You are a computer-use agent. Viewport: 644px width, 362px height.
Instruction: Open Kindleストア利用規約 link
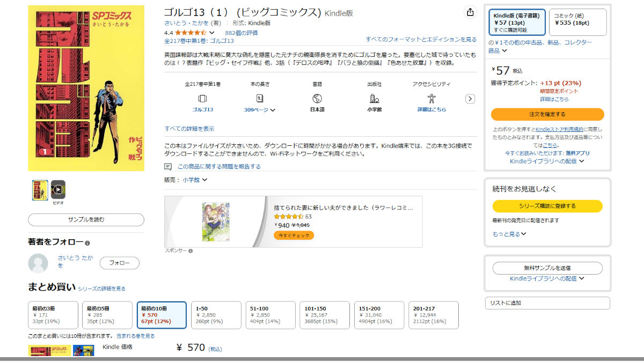559,129
